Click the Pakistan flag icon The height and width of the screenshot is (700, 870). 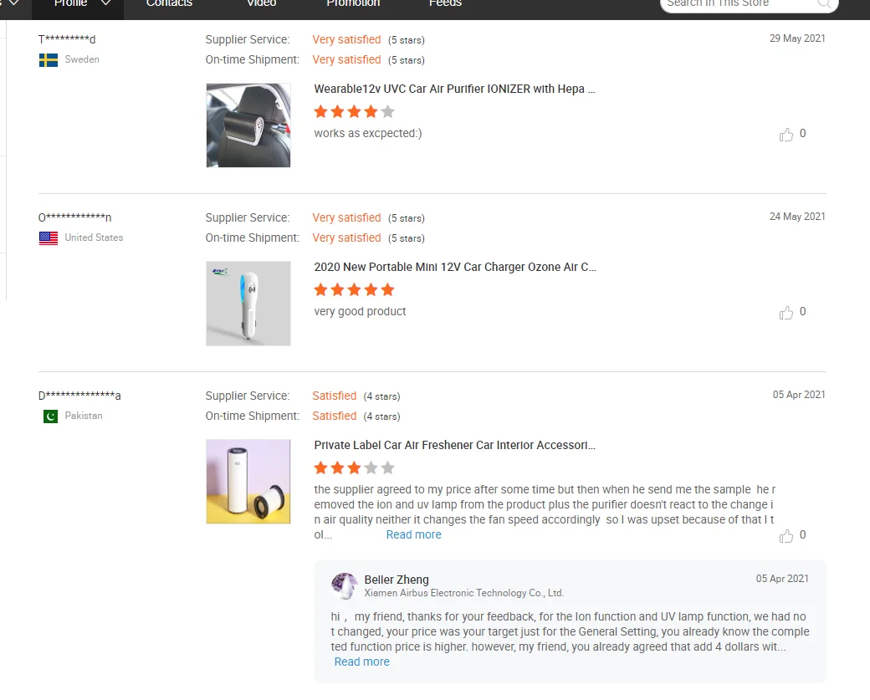50,416
